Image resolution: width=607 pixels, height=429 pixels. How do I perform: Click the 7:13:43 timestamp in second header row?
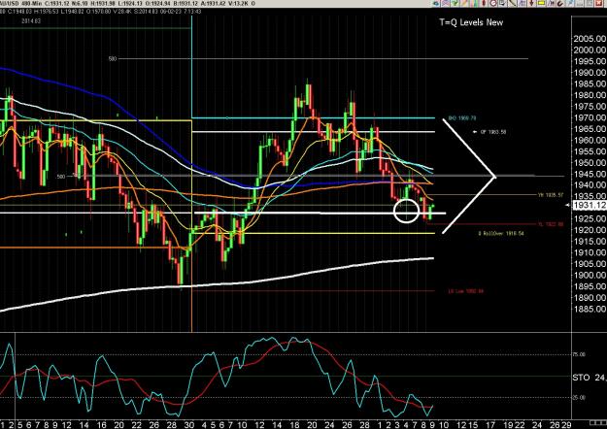[x=192, y=12]
